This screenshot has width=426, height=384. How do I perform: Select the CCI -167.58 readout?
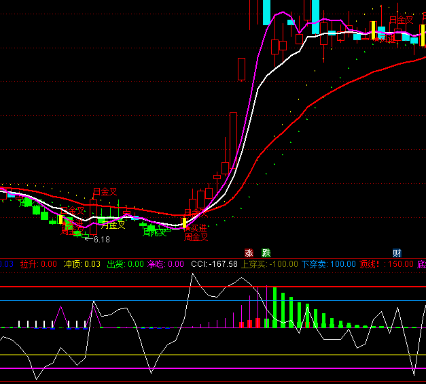pos(214,264)
